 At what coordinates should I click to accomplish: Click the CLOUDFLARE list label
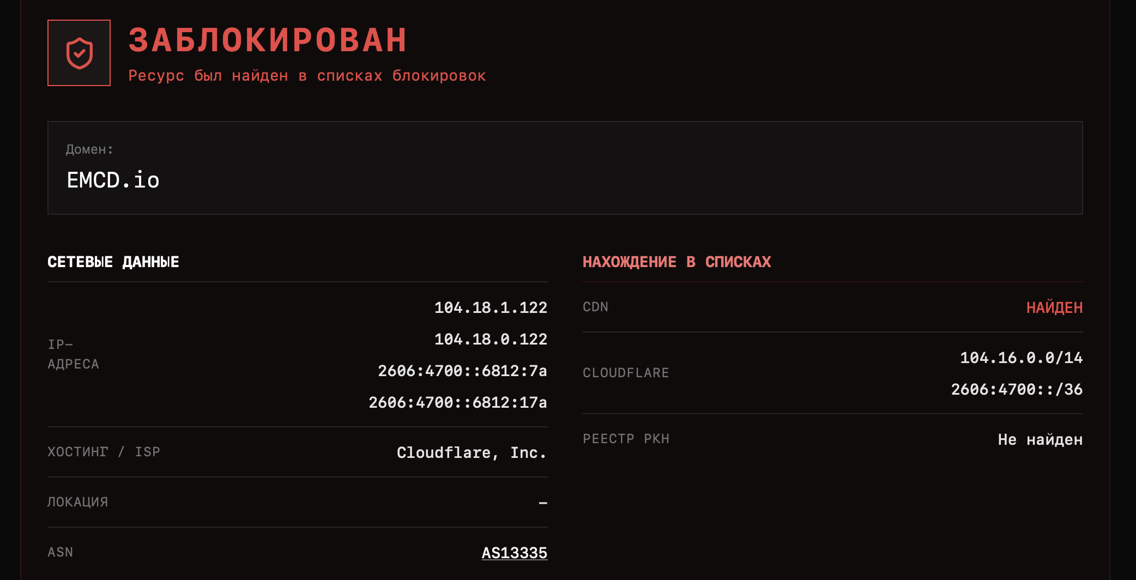coord(626,373)
